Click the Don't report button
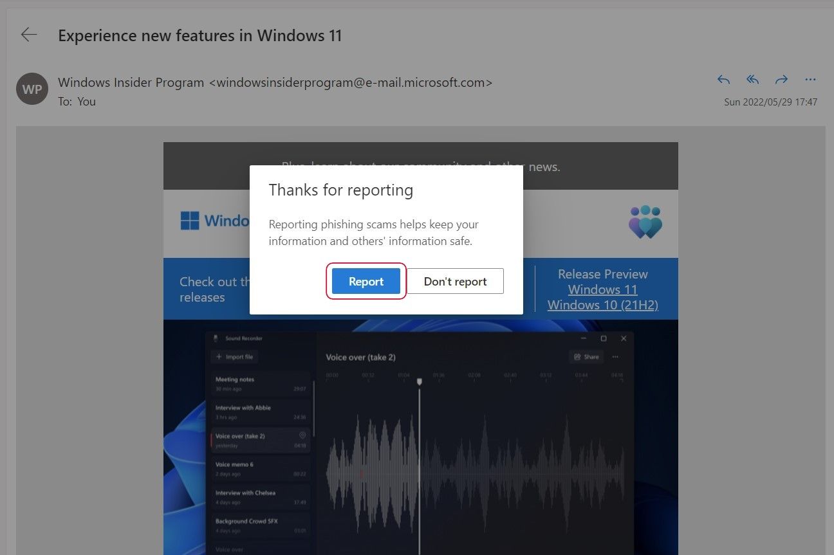 tap(455, 281)
